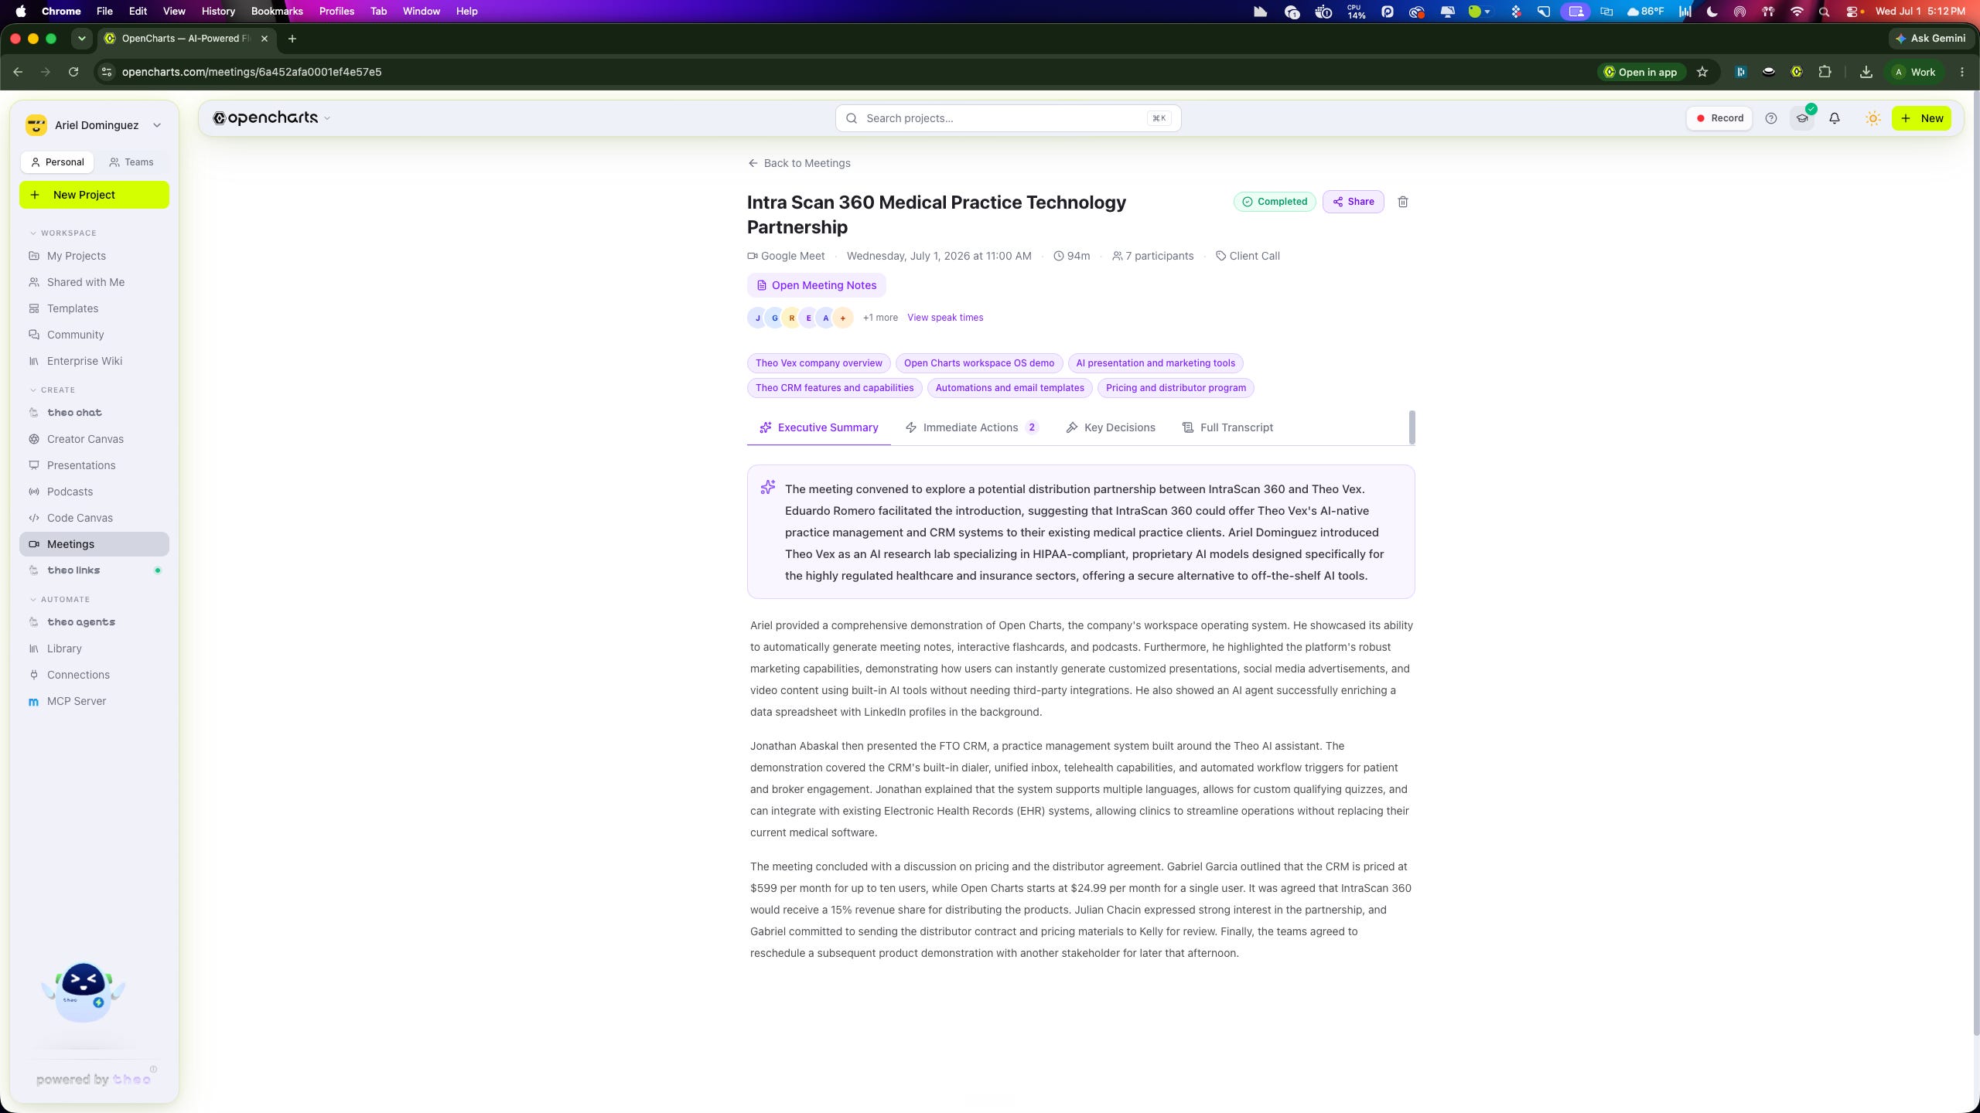The width and height of the screenshot is (1980, 1113).
Task: Click the +1 more participants text
Action: click(880, 318)
